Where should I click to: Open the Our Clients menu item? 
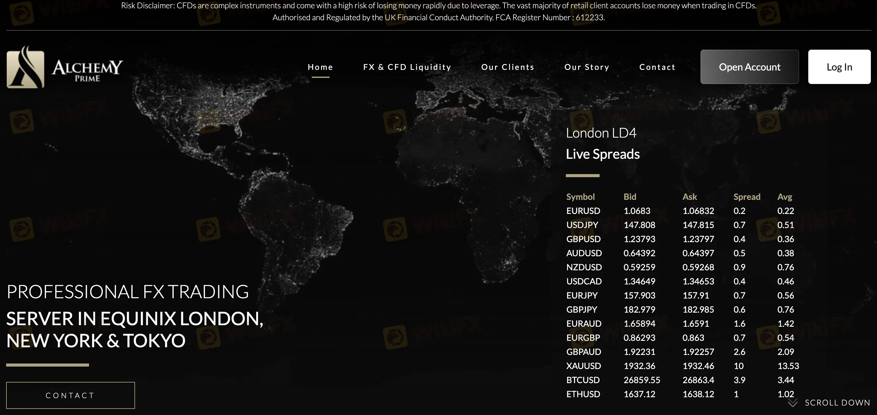507,67
